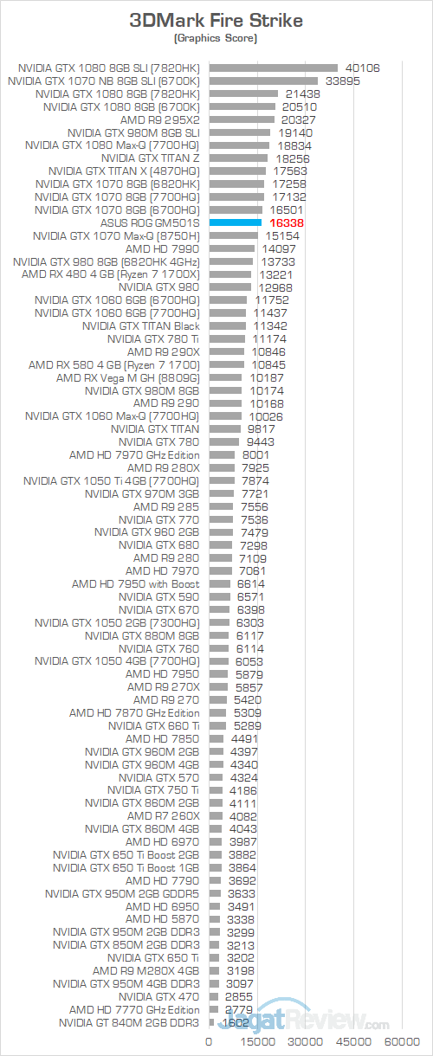
Task: Click the AMD R7 260X bar
Action: 216,815
